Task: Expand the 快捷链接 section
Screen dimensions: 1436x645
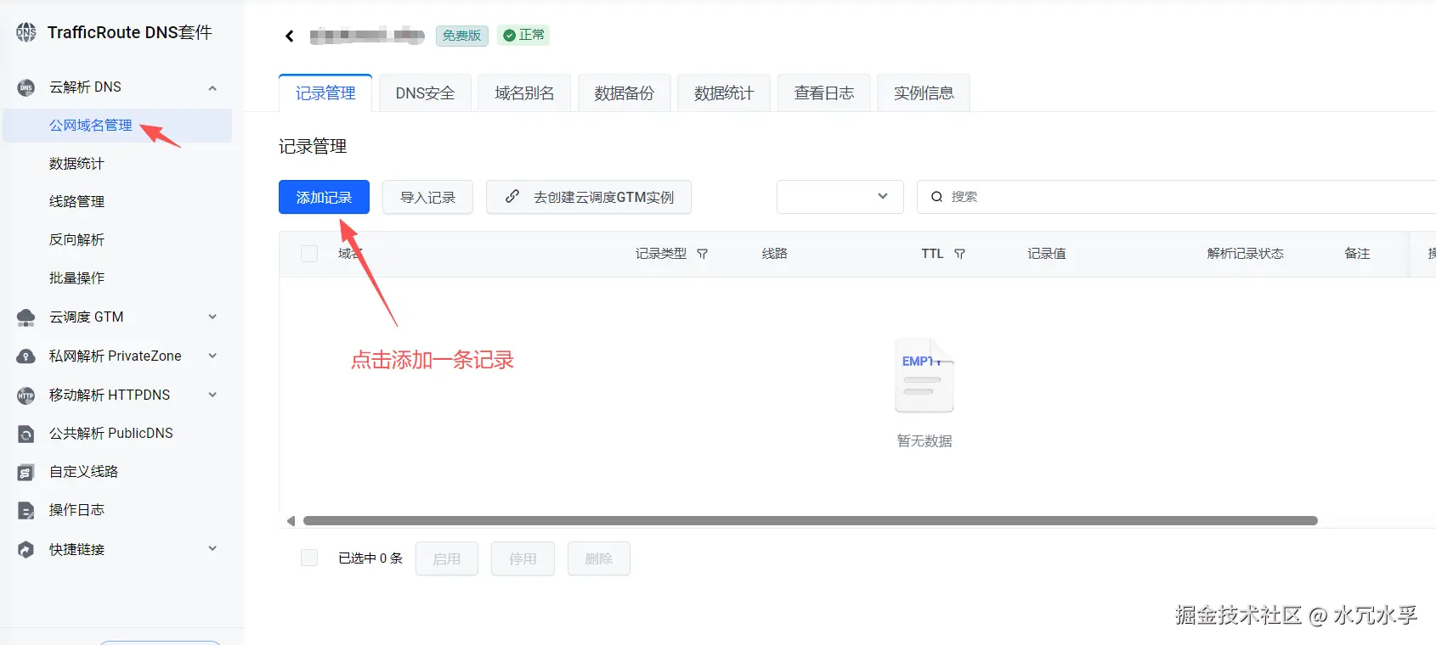Action: pos(212,549)
